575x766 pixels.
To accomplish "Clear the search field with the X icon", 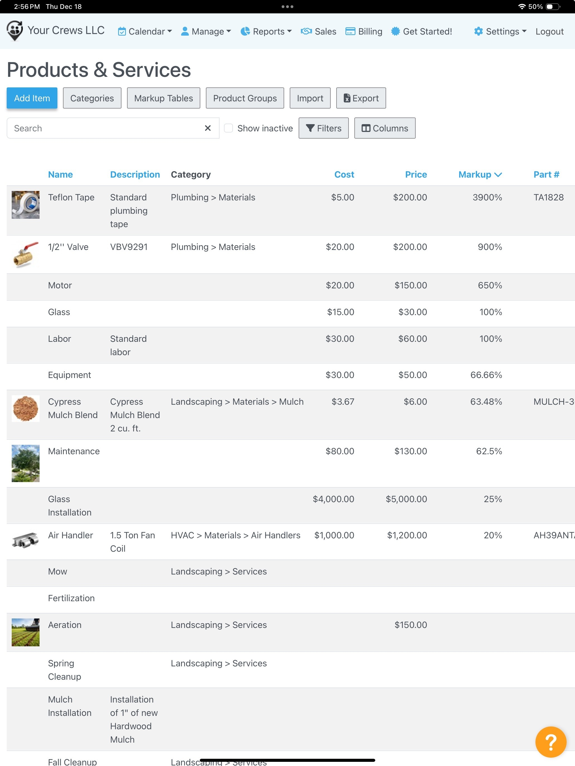I will (x=208, y=128).
